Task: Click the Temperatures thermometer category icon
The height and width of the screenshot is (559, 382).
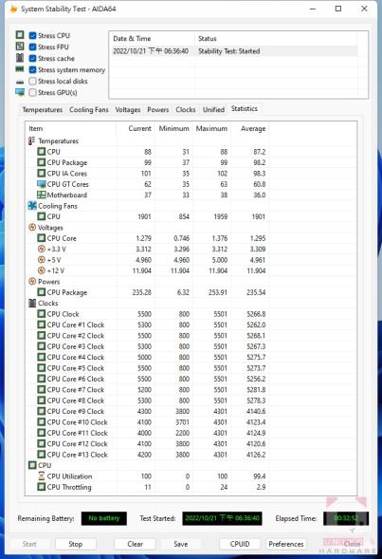Action: pos(31,140)
